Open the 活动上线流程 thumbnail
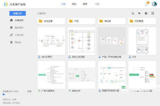 pyautogui.click(x=82, y=41)
